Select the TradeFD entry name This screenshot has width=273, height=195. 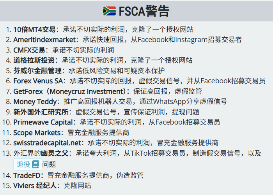click(27, 176)
